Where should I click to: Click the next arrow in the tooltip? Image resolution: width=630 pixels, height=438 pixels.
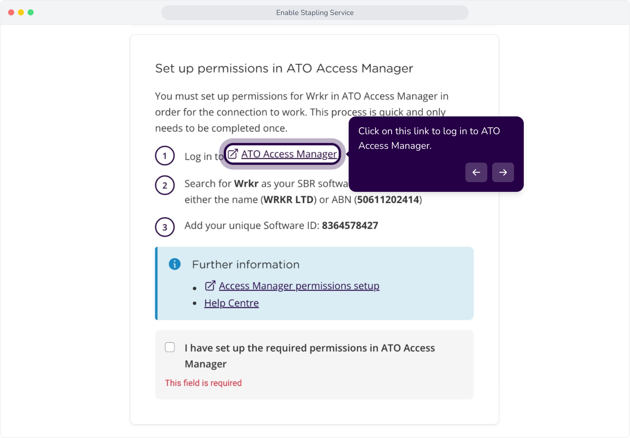[503, 172]
